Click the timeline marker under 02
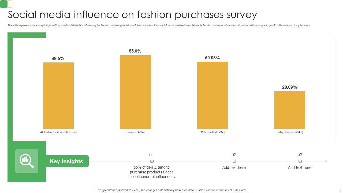This screenshot has height=193, width=343. 234,161
